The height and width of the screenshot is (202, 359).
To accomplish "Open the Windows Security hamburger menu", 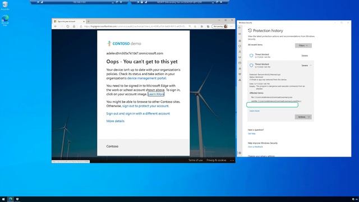I will [240, 34].
